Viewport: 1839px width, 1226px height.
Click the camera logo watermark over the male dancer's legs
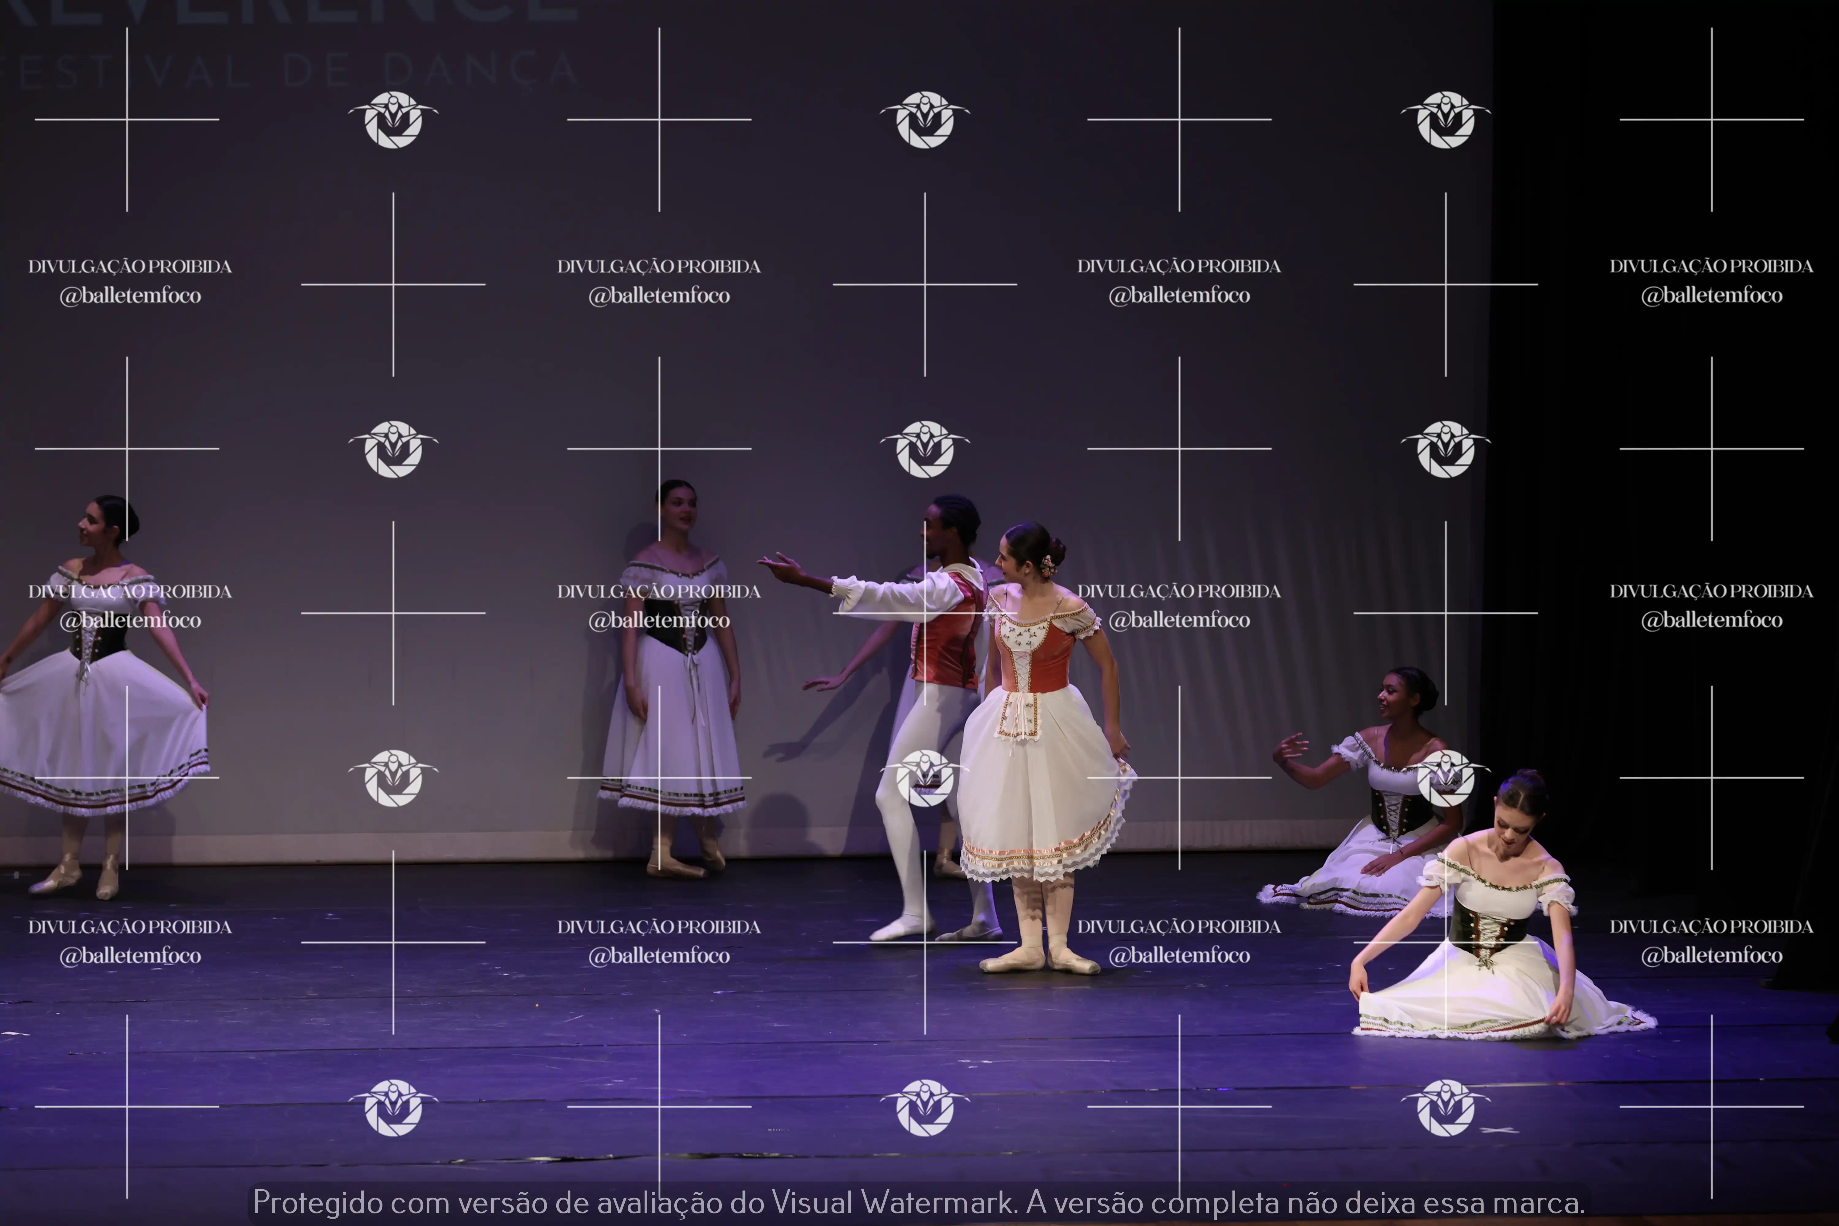click(x=925, y=778)
